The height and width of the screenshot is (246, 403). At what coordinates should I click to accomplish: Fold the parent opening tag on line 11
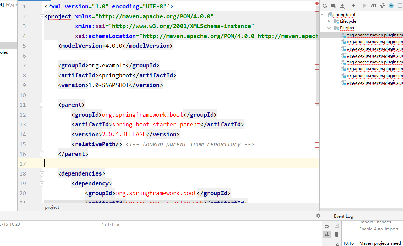pyautogui.click(x=42, y=105)
